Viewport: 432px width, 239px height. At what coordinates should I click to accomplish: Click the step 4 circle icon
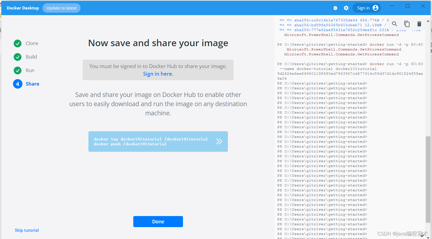pyautogui.click(x=18, y=84)
